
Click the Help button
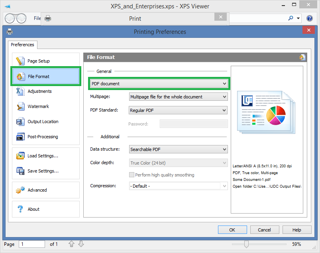[x=297, y=230]
